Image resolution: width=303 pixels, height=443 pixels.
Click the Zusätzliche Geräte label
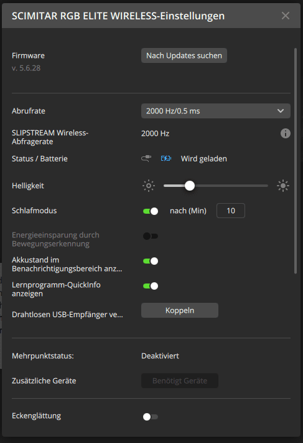pyautogui.click(x=44, y=381)
